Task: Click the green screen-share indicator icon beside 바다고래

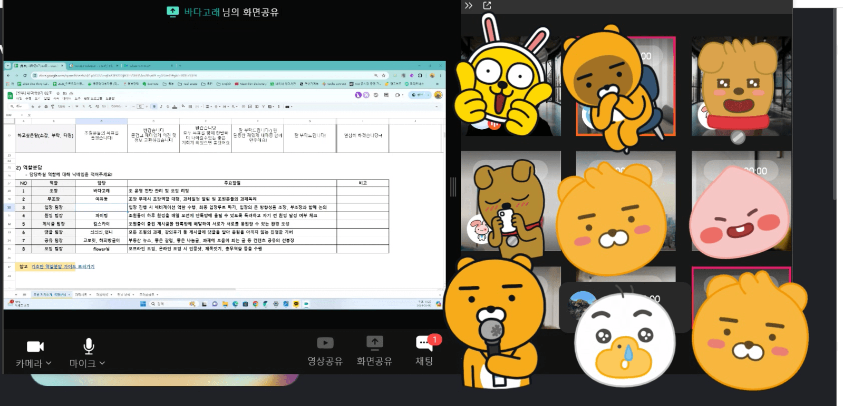Action: (172, 12)
